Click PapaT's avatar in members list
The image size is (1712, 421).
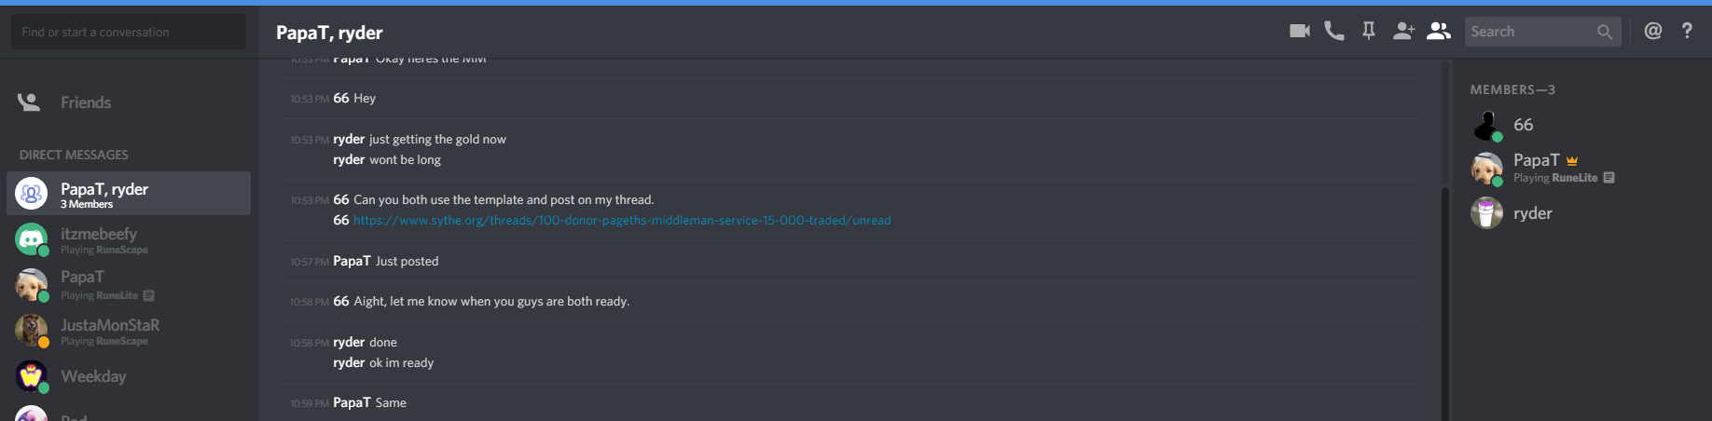click(x=1486, y=169)
